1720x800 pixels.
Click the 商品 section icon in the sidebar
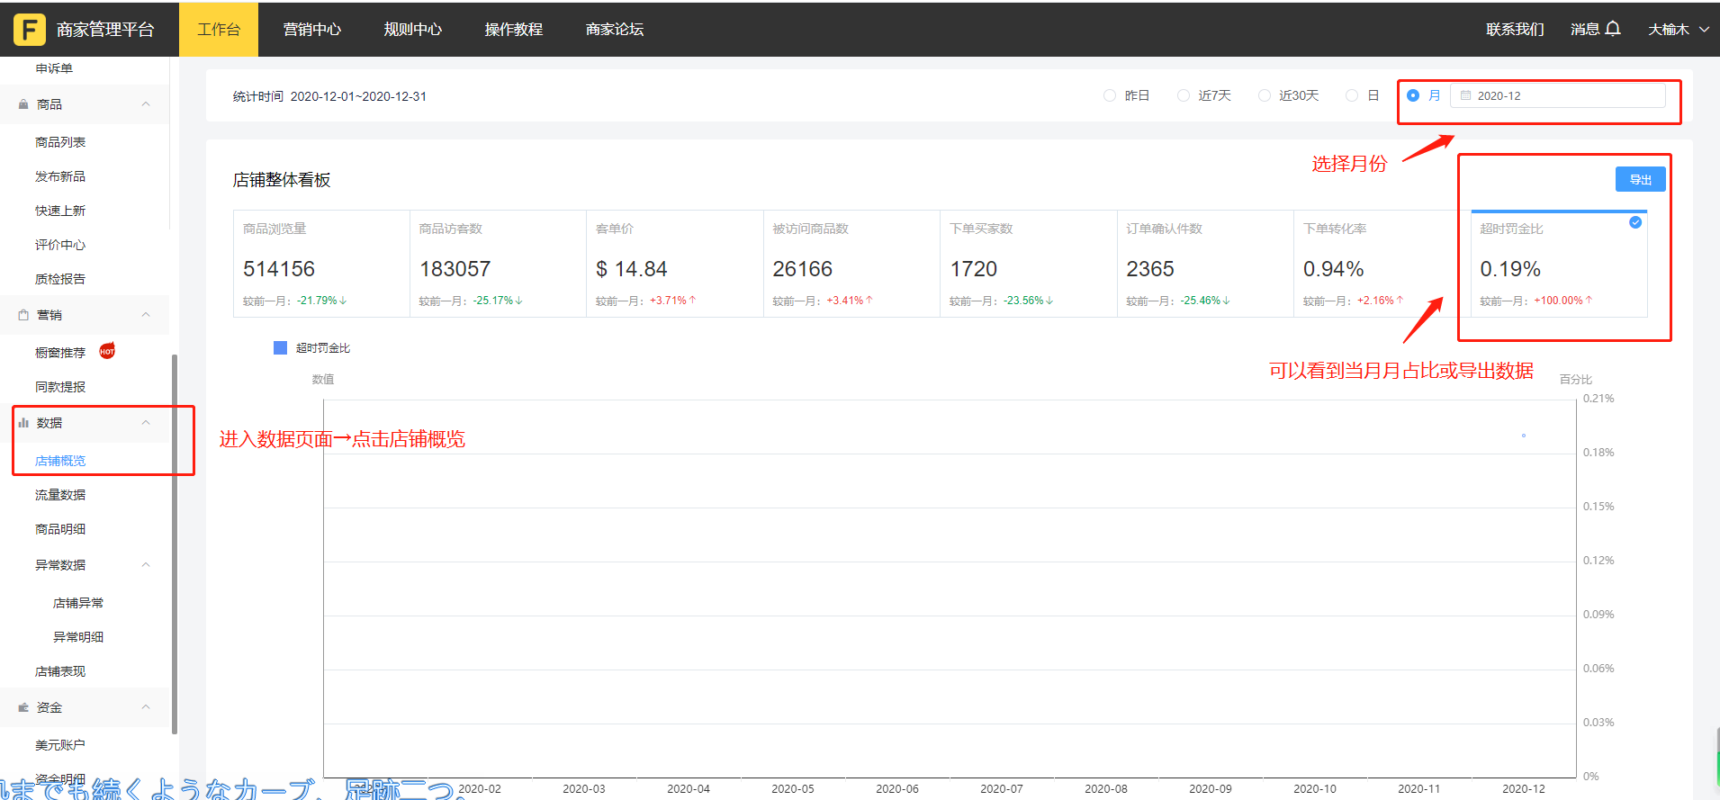coord(23,104)
